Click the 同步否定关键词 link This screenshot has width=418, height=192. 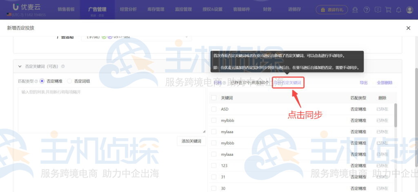[288, 83]
